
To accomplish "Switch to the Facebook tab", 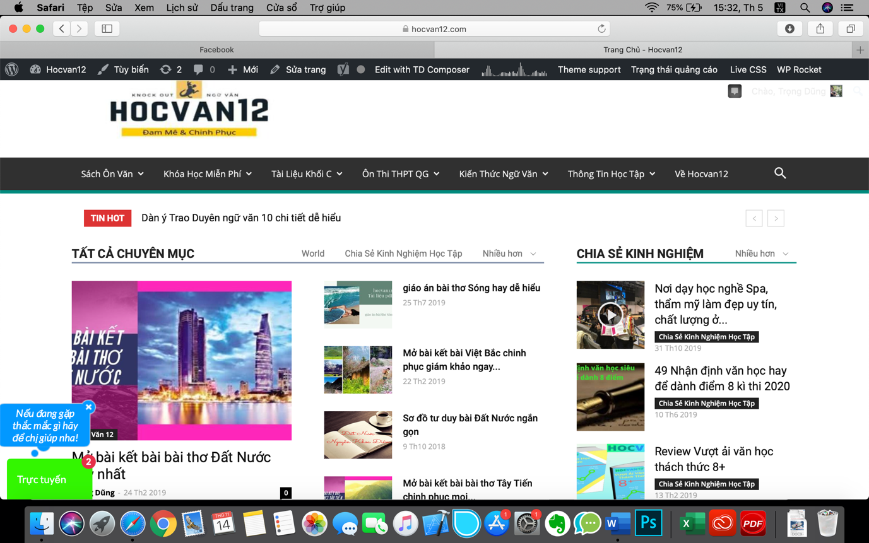I will pos(216,50).
